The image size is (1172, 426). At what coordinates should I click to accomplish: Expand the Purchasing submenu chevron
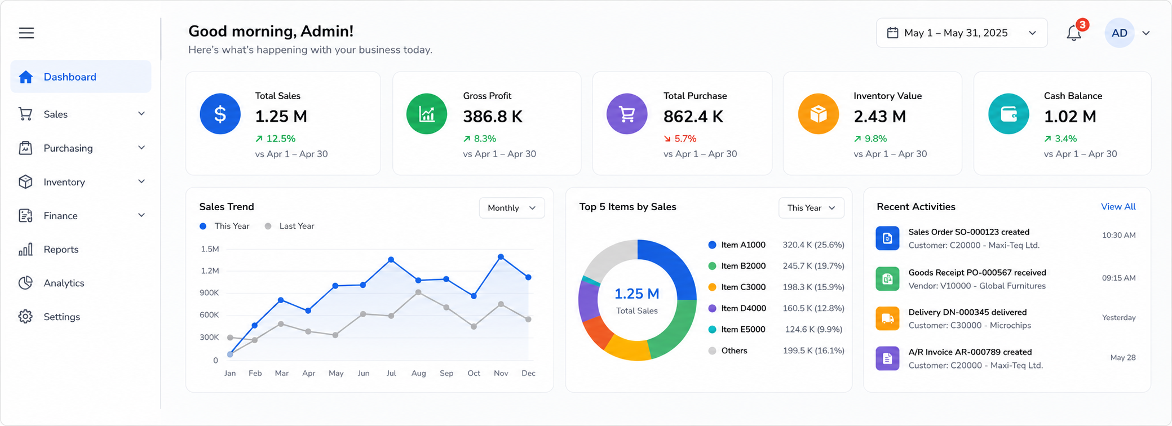click(141, 148)
